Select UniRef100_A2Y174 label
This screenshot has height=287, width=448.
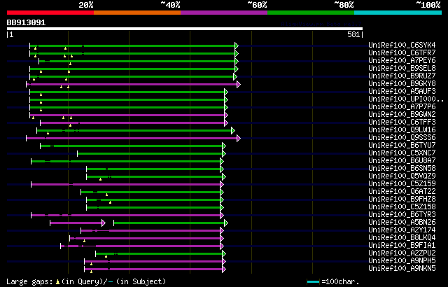tap(402, 230)
